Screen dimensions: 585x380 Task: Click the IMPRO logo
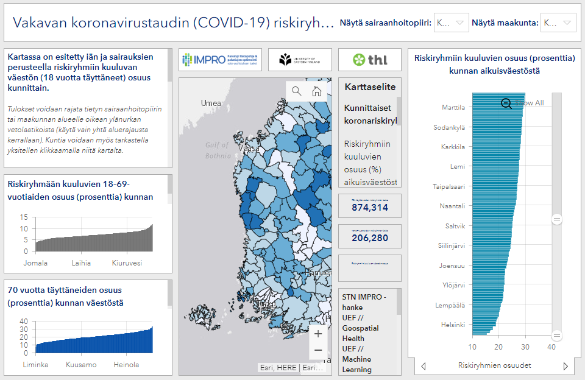[x=220, y=60]
